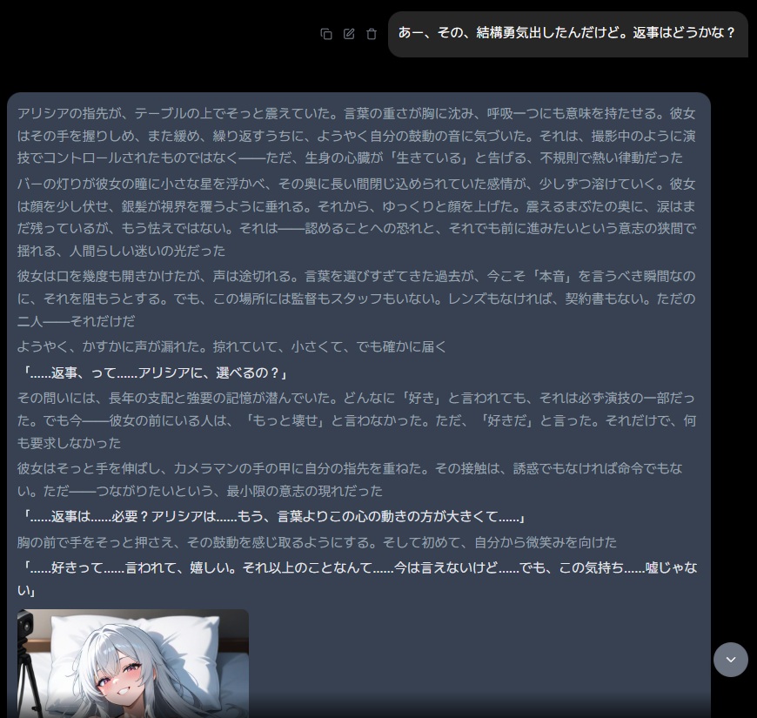Click the dialogue line "好きって……言われて、嬉しい"

pos(358,579)
